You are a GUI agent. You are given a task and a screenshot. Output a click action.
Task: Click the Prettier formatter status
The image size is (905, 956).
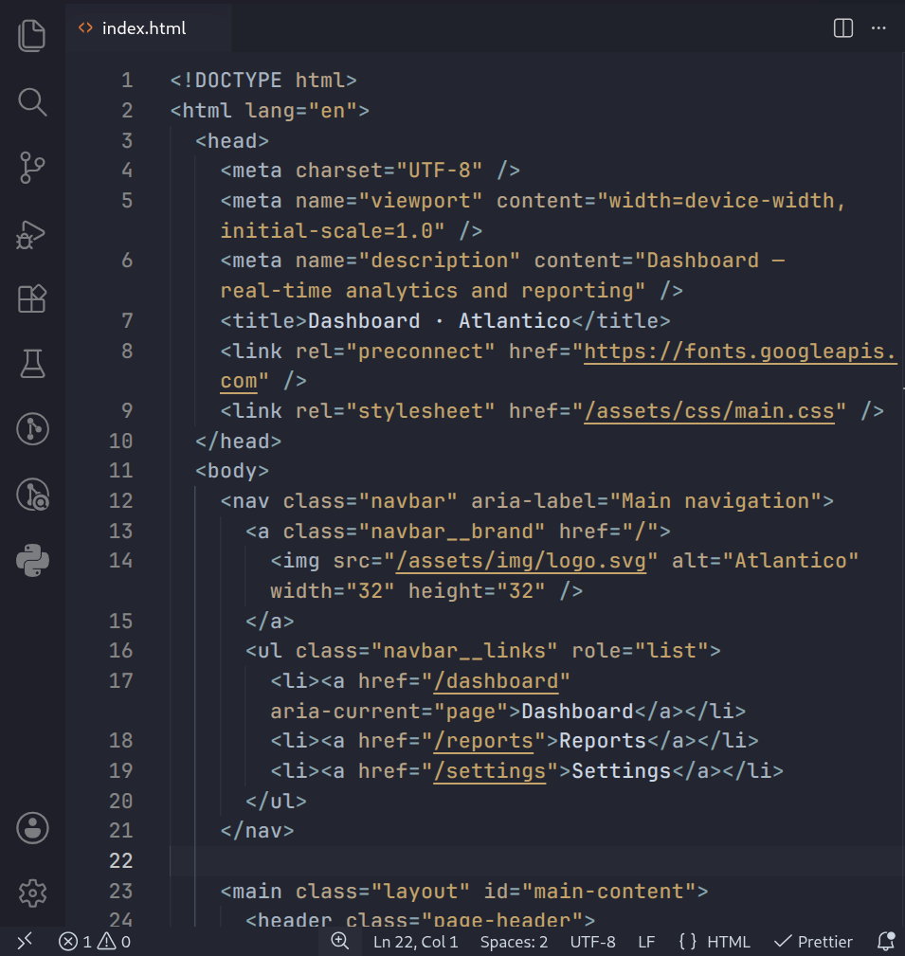(x=813, y=942)
